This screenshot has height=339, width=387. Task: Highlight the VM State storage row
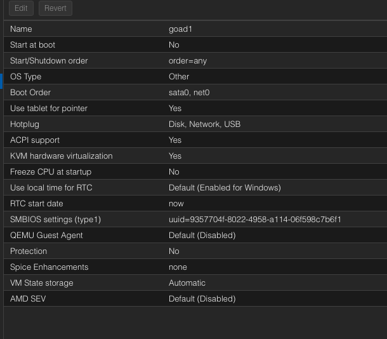pyautogui.click(x=190, y=283)
